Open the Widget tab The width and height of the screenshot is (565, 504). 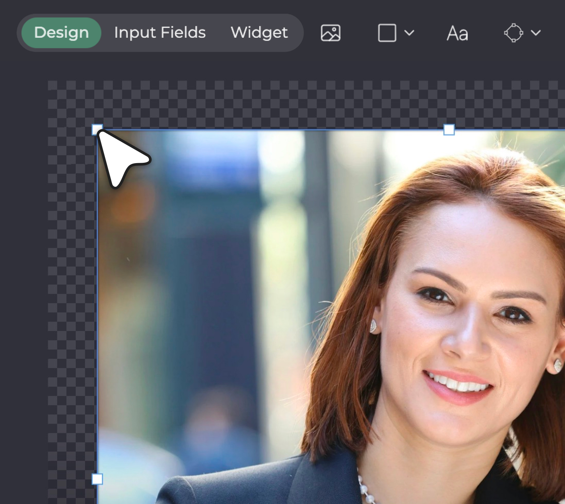259,32
